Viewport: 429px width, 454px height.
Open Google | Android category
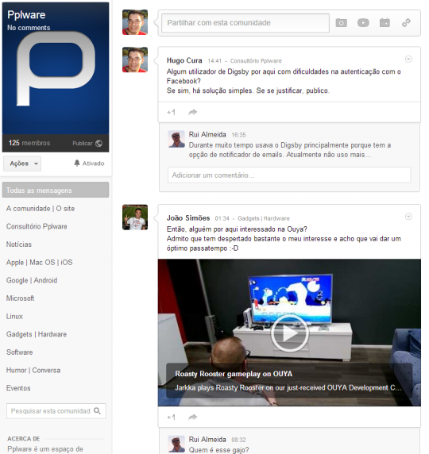[x=32, y=280]
